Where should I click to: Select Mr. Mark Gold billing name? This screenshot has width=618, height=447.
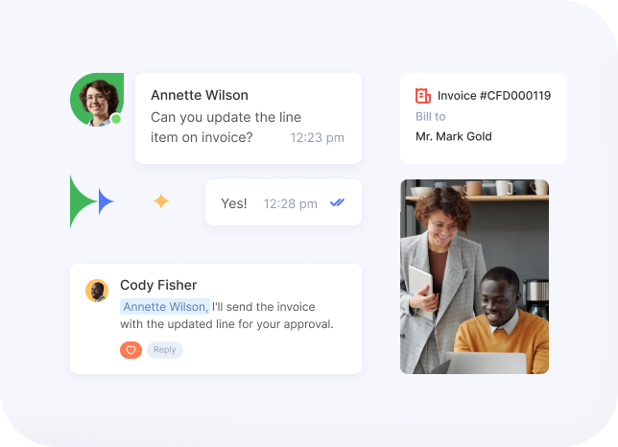pyautogui.click(x=453, y=137)
